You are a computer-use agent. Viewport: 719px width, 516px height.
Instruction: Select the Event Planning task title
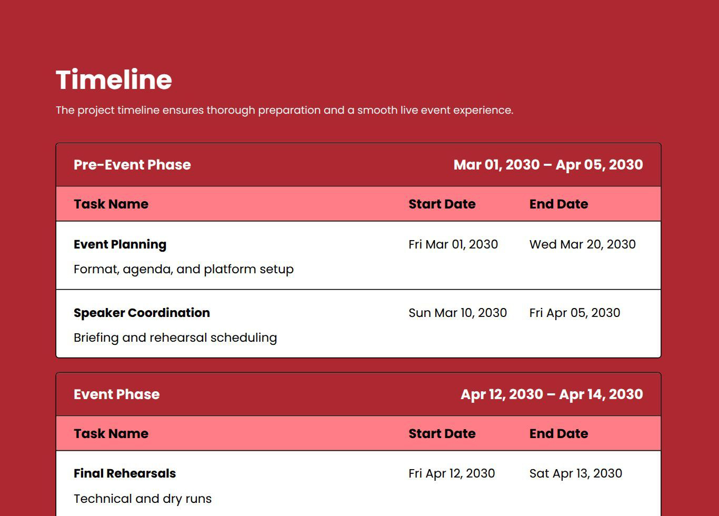[120, 244]
